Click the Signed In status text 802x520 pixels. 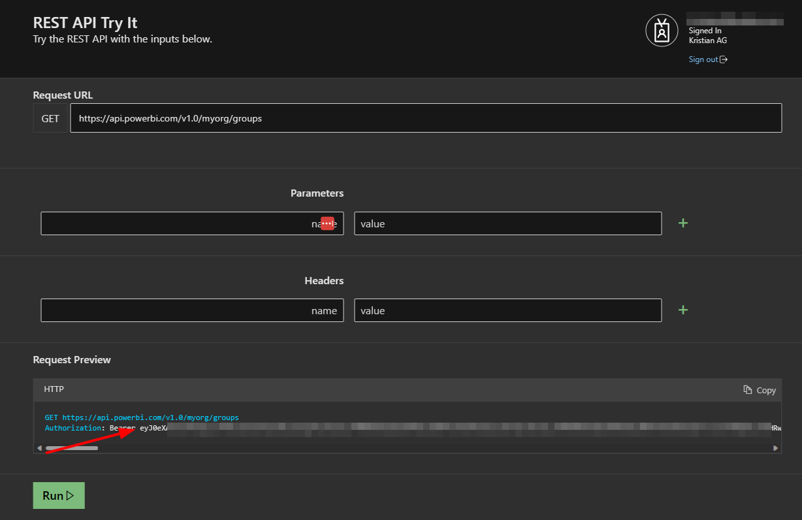point(705,31)
